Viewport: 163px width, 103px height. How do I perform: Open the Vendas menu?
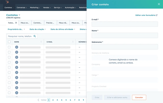click(x=47, y=8)
